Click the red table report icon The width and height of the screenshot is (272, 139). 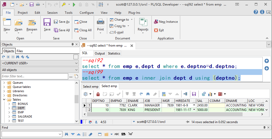pos(220,94)
